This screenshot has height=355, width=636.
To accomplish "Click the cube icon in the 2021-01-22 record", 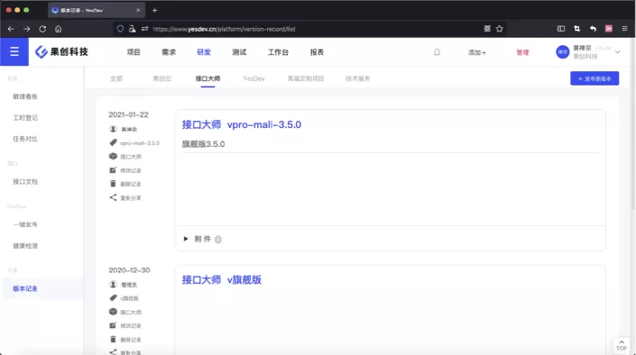I will tap(113, 156).
